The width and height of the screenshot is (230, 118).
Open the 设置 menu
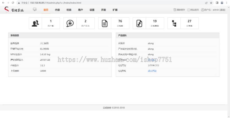point(92,10)
